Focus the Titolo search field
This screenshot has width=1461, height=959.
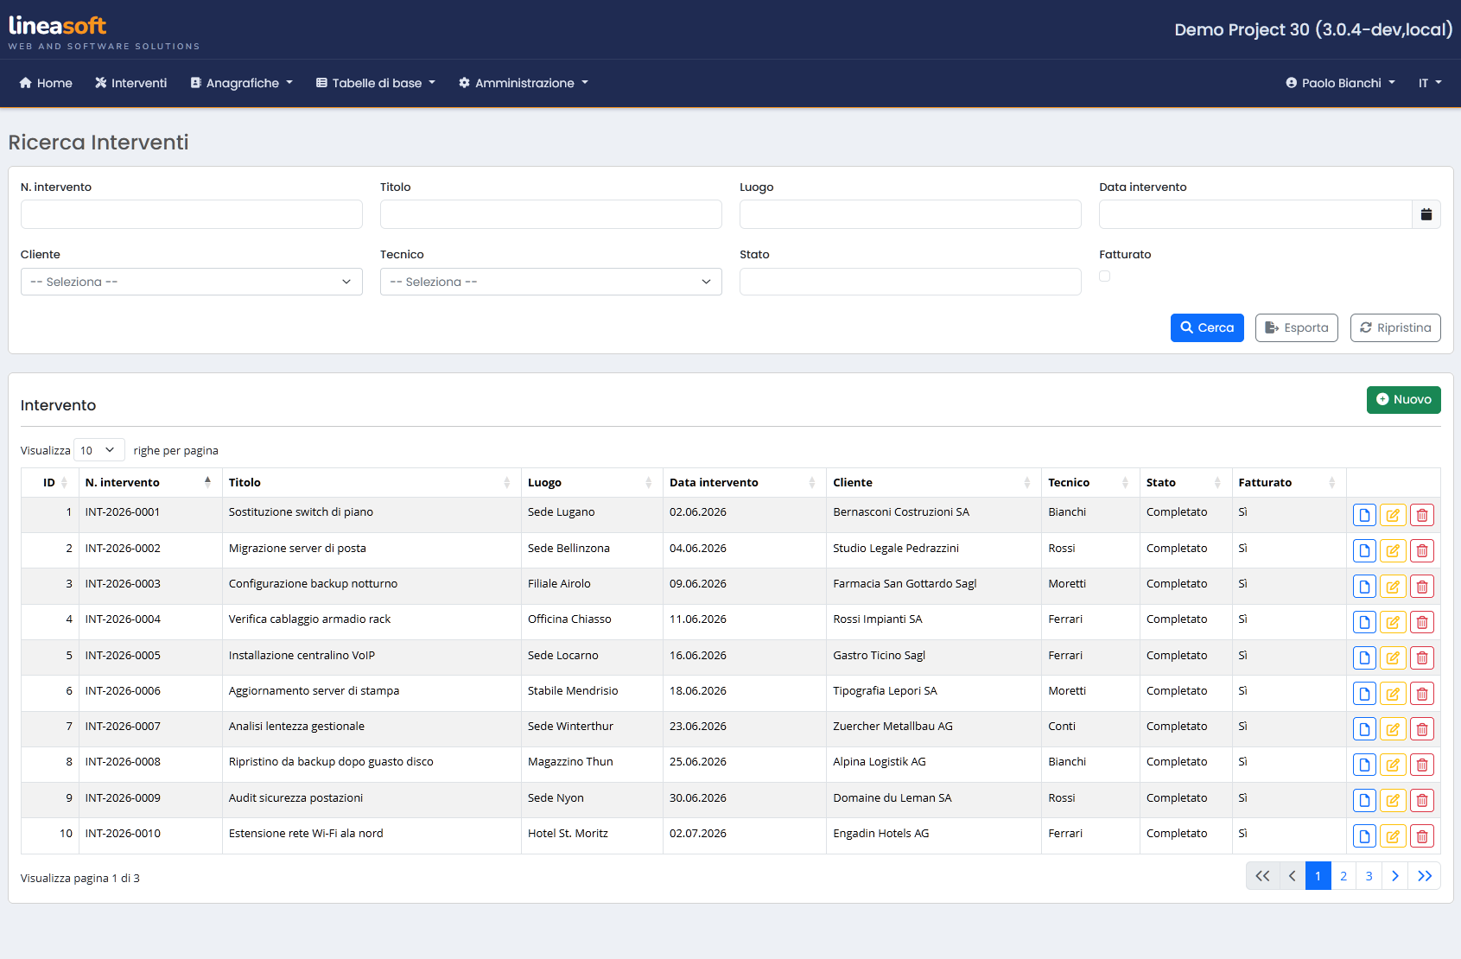coord(551,214)
